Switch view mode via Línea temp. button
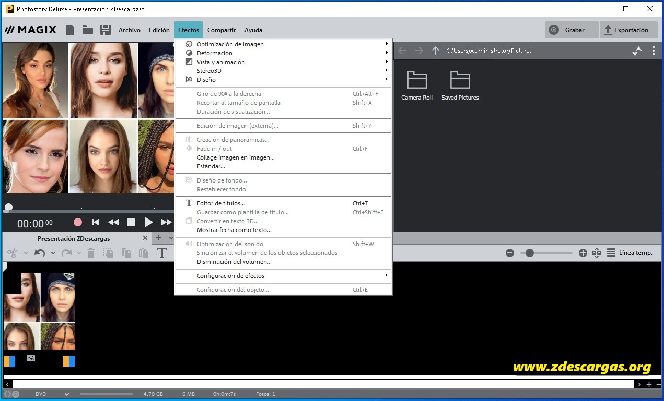This screenshot has width=664, height=401. [630, 253]
